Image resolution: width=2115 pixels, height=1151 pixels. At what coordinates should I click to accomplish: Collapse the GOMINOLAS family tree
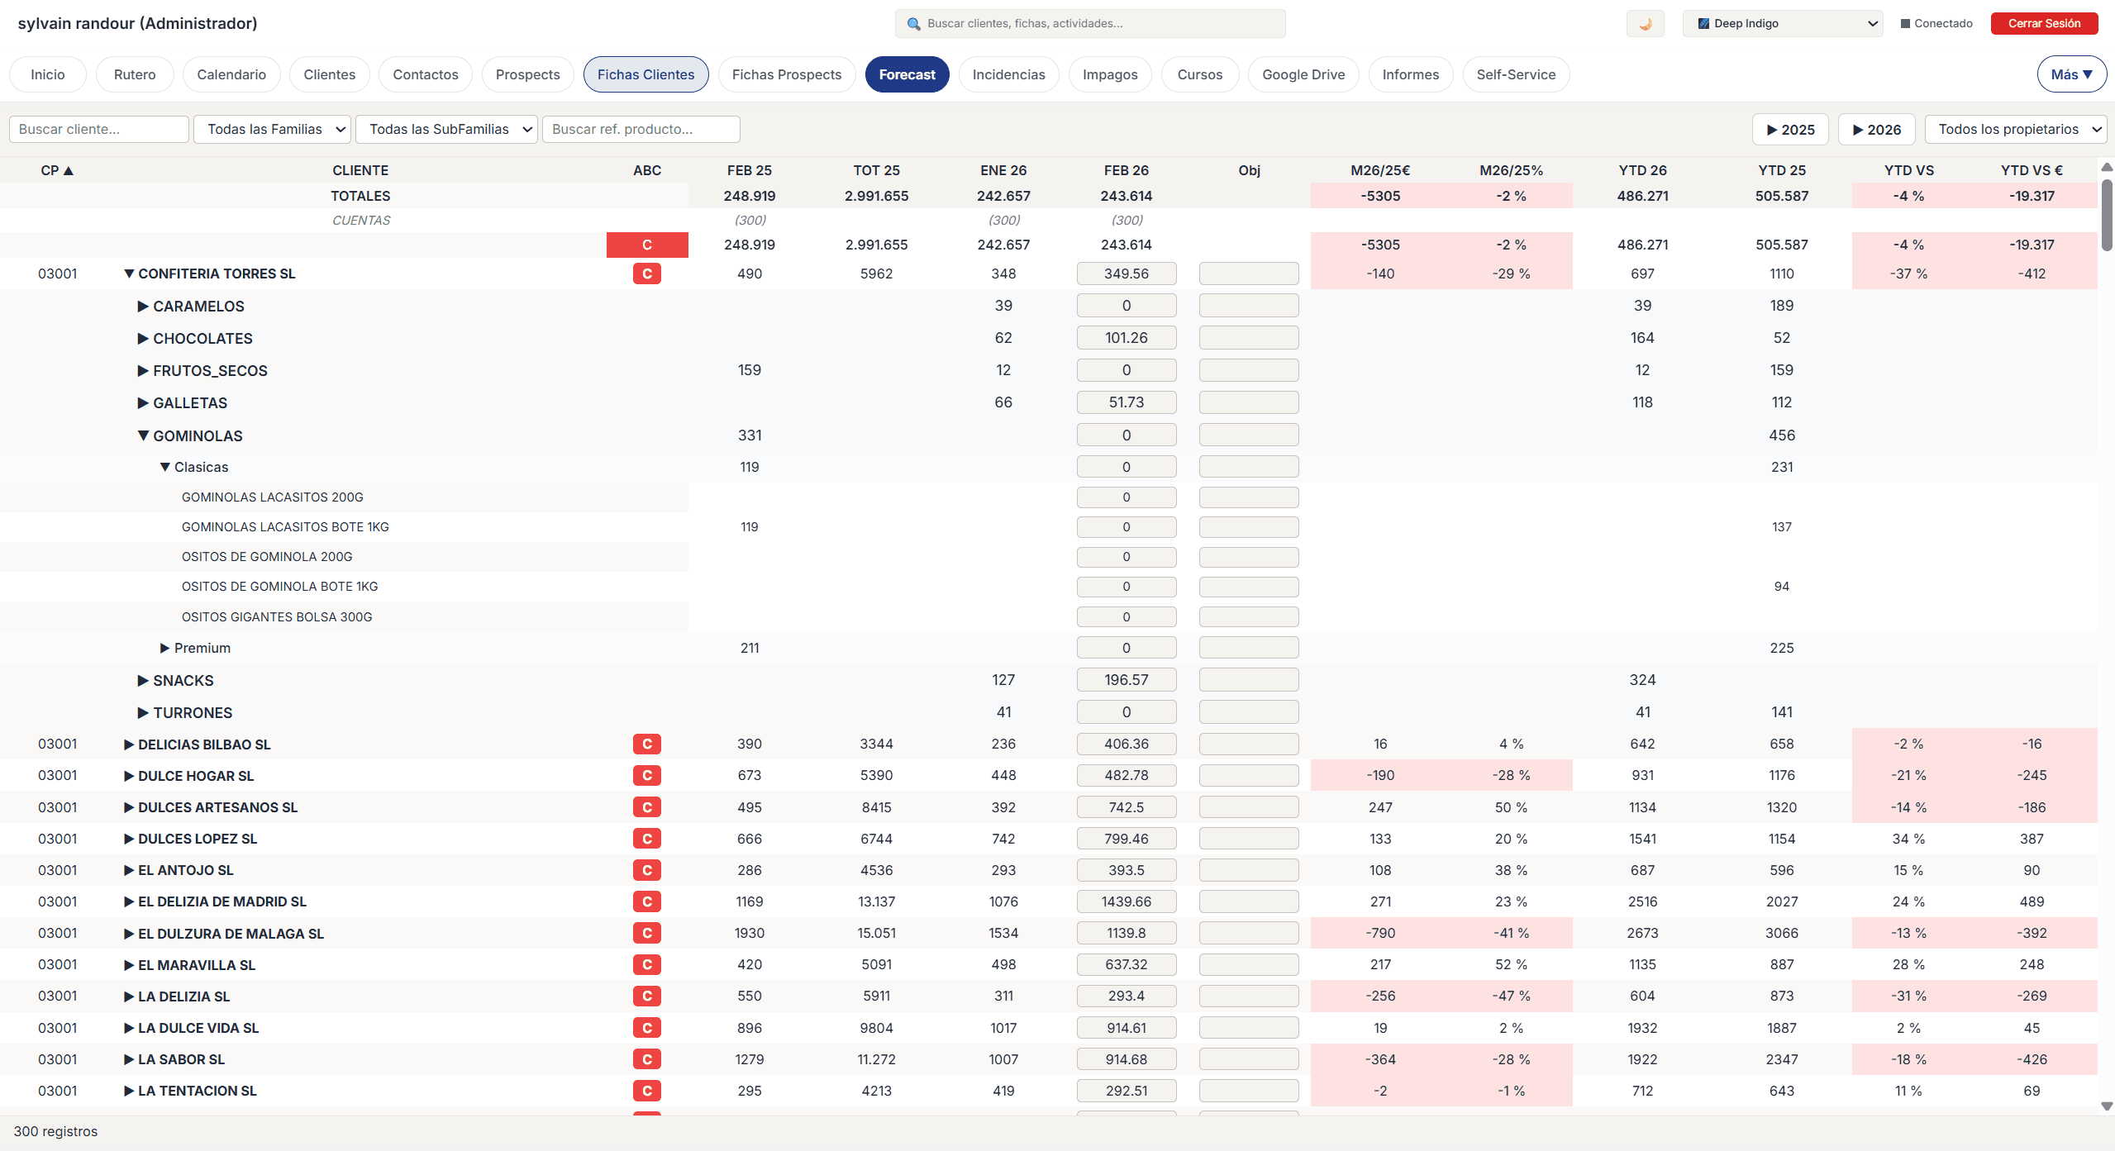(142, 435)
